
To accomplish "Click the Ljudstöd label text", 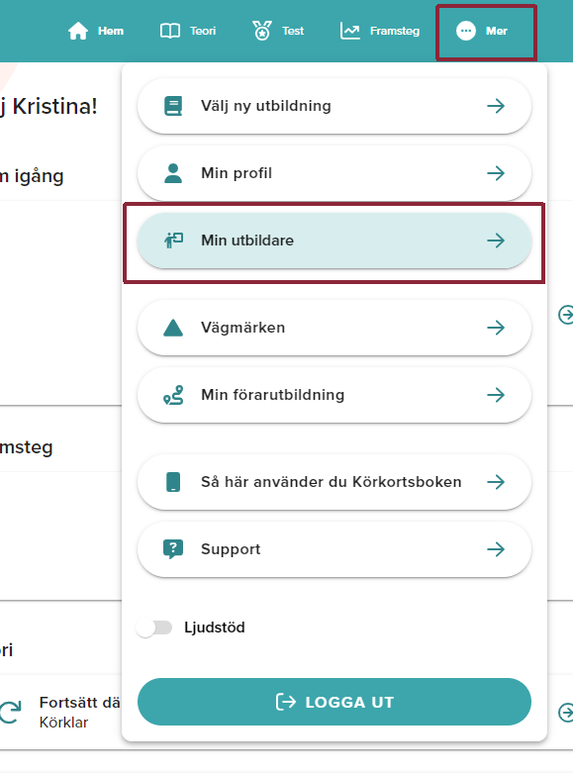I will 215,628.
